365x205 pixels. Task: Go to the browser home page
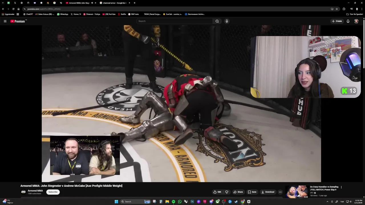pos(19,9)
